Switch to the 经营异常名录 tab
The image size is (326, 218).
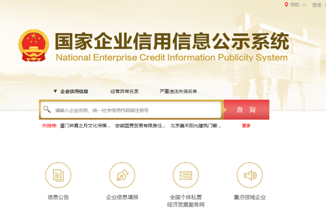(124, 91)
